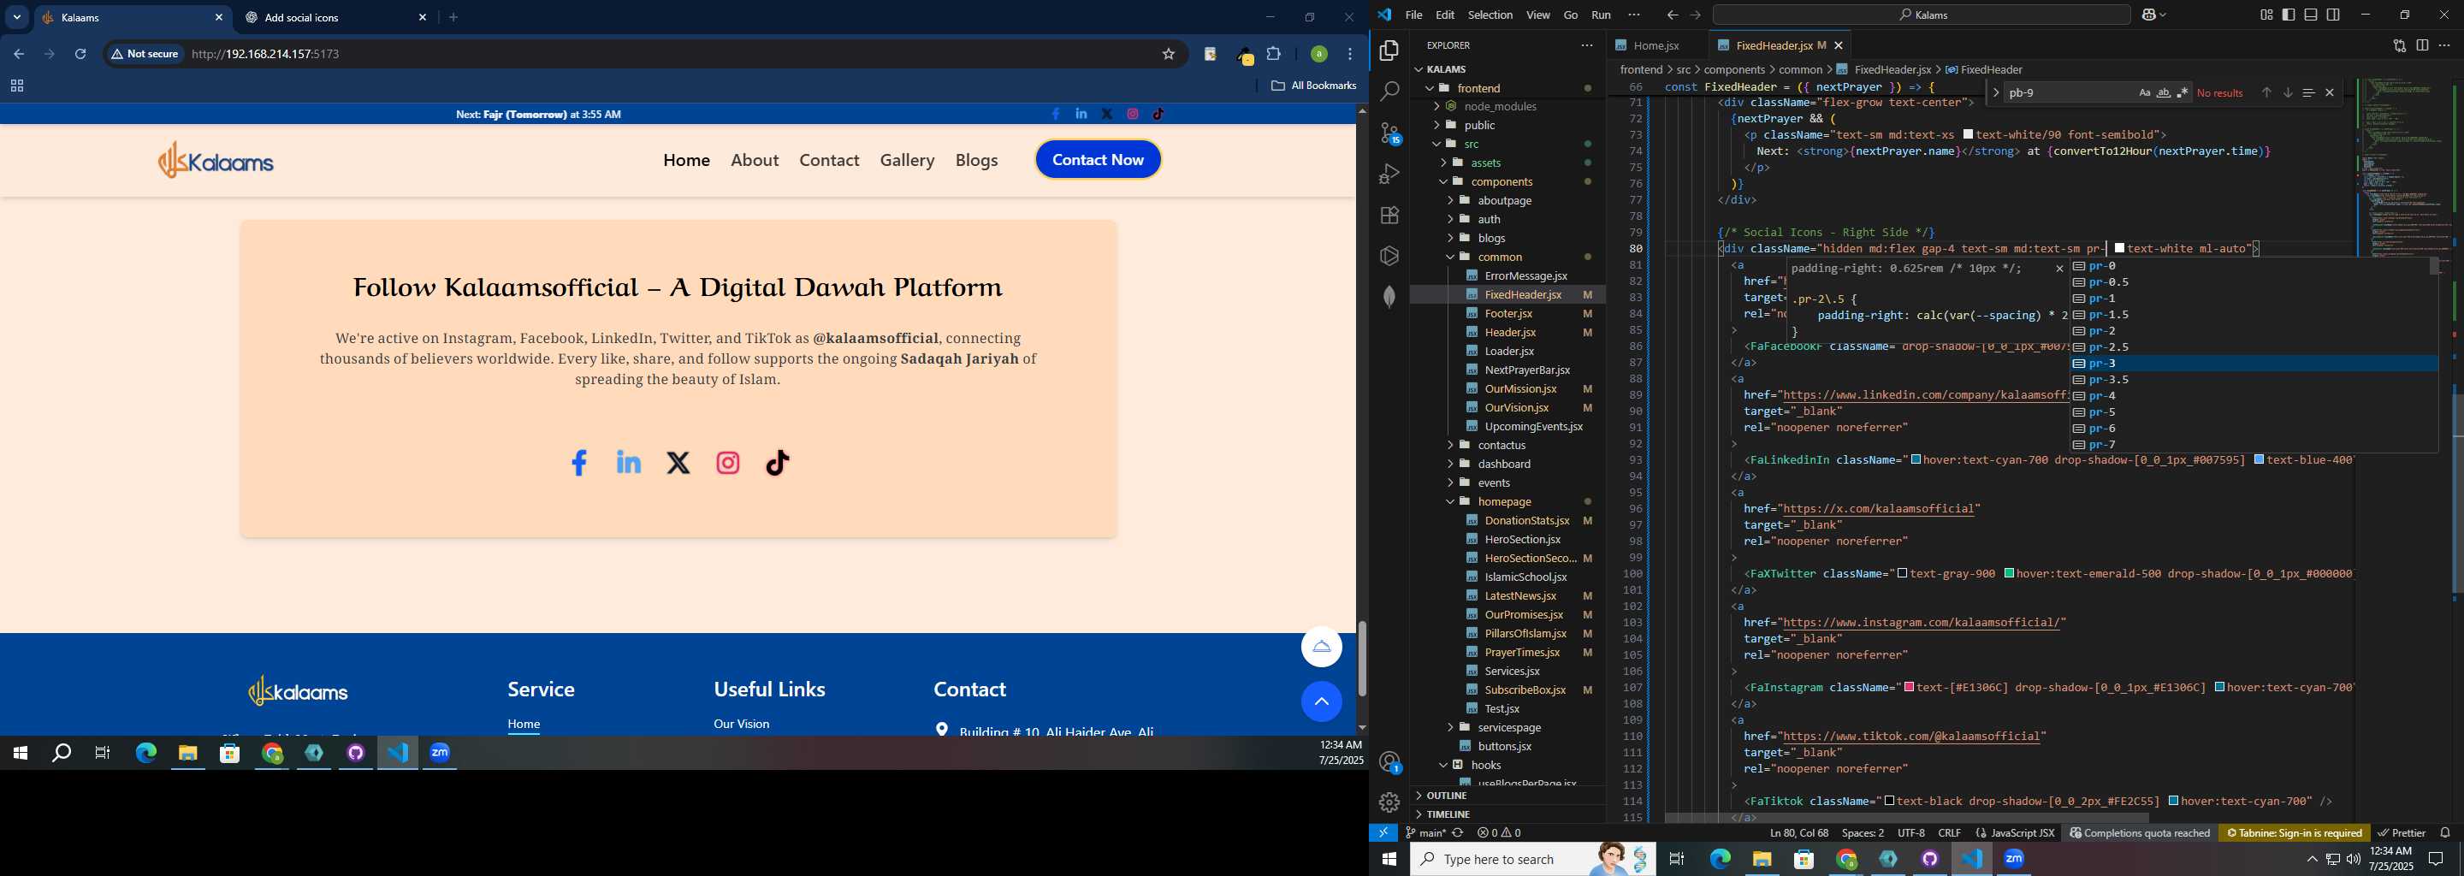
Task: Open the Selection menu in VS Code
Action: point(1490,15)
